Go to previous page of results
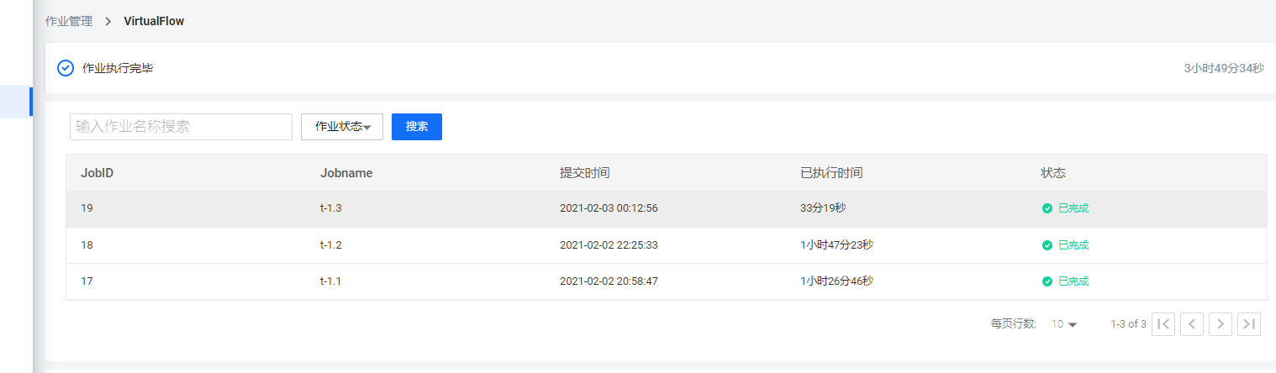The height and width of the screenshot is (373, 1276). 1192,323
